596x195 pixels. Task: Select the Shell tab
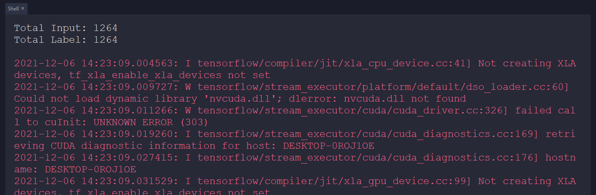pyautogui.click(x=13, y=8)
